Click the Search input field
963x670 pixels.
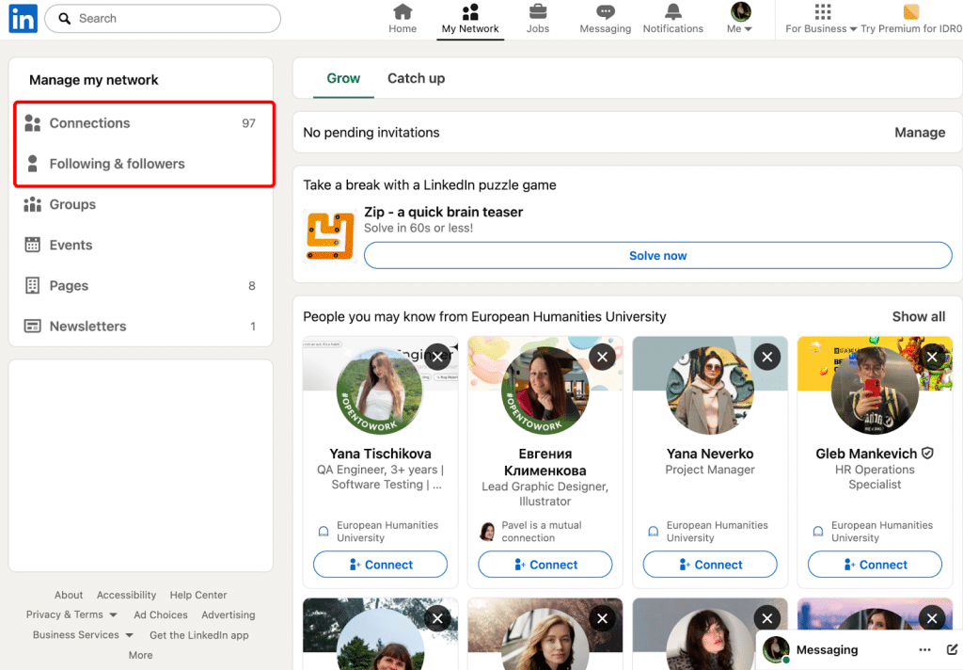(162, 19)
